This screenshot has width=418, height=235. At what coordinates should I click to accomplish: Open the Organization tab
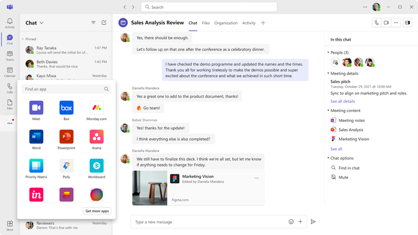coord(226,23)
